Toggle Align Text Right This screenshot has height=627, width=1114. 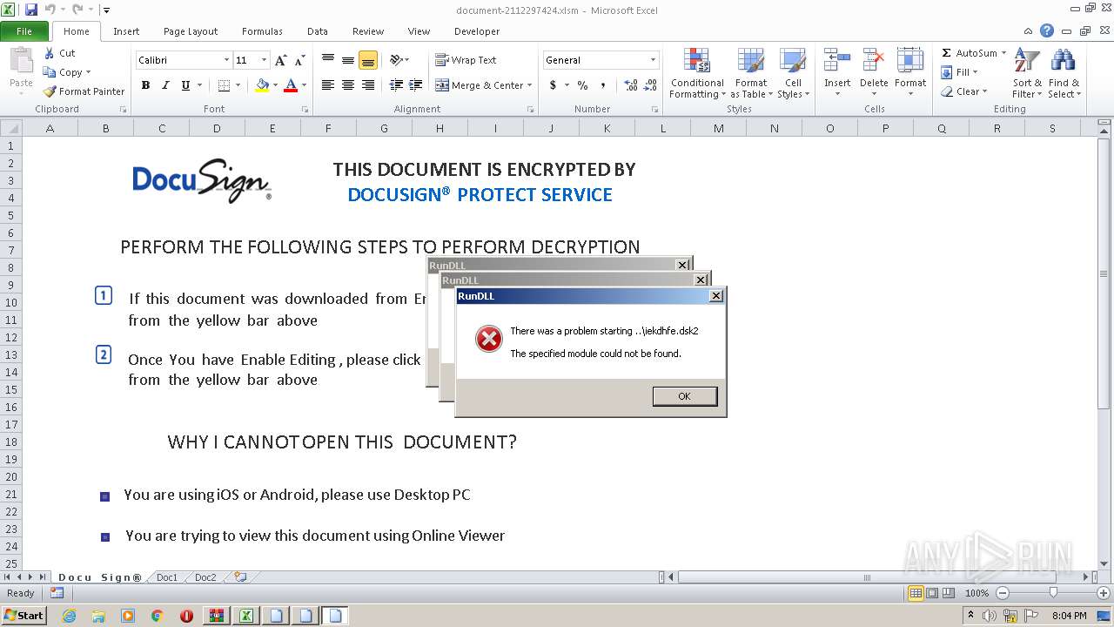368,85
